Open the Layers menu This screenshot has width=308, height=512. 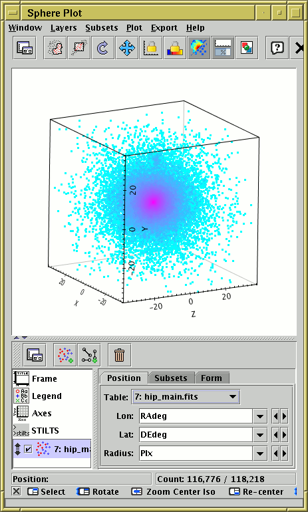[63, 28]
